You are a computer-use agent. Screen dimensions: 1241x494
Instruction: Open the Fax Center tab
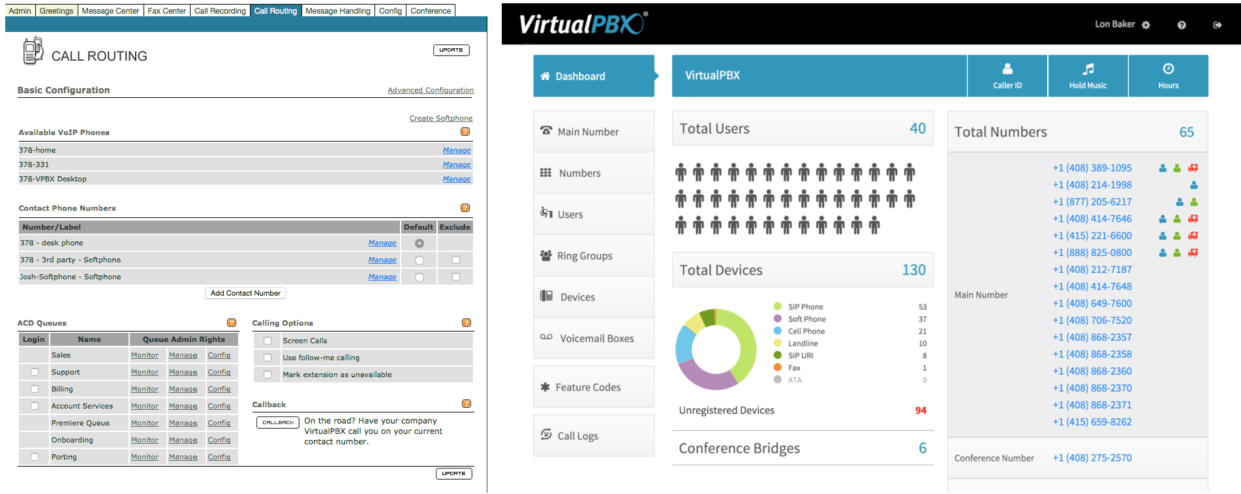coord(166,11)
